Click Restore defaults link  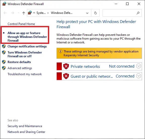(19, 62)
